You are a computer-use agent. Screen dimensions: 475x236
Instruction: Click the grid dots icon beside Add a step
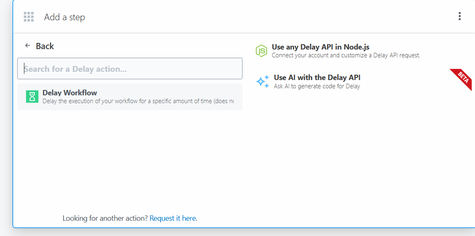pyautogui.click(x=28, y=17)
